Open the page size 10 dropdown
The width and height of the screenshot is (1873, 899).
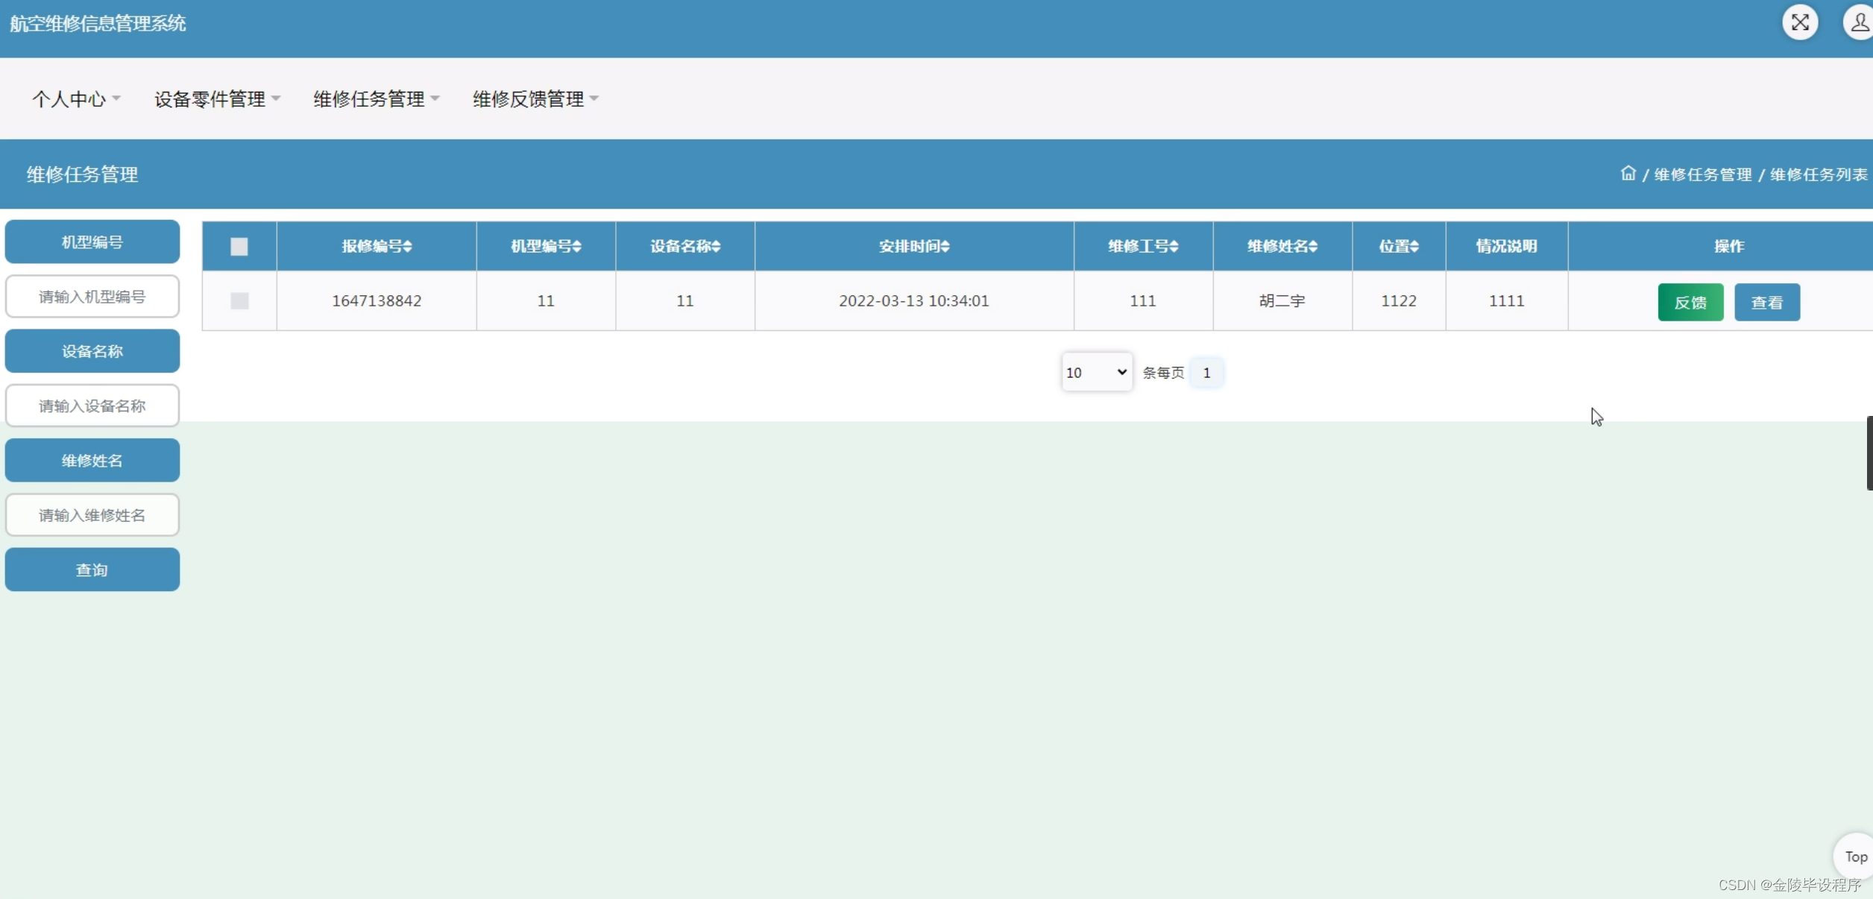[1096, 372]
